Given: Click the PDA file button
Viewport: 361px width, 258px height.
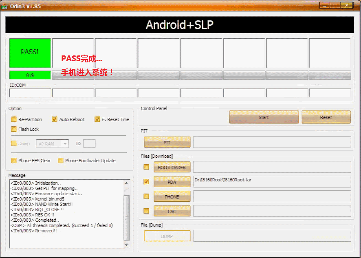Looking at the screenshot, I should [172, 182].
